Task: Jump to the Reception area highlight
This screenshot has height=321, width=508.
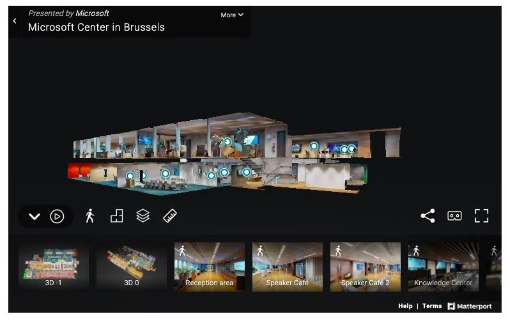Action: [210, 267]
